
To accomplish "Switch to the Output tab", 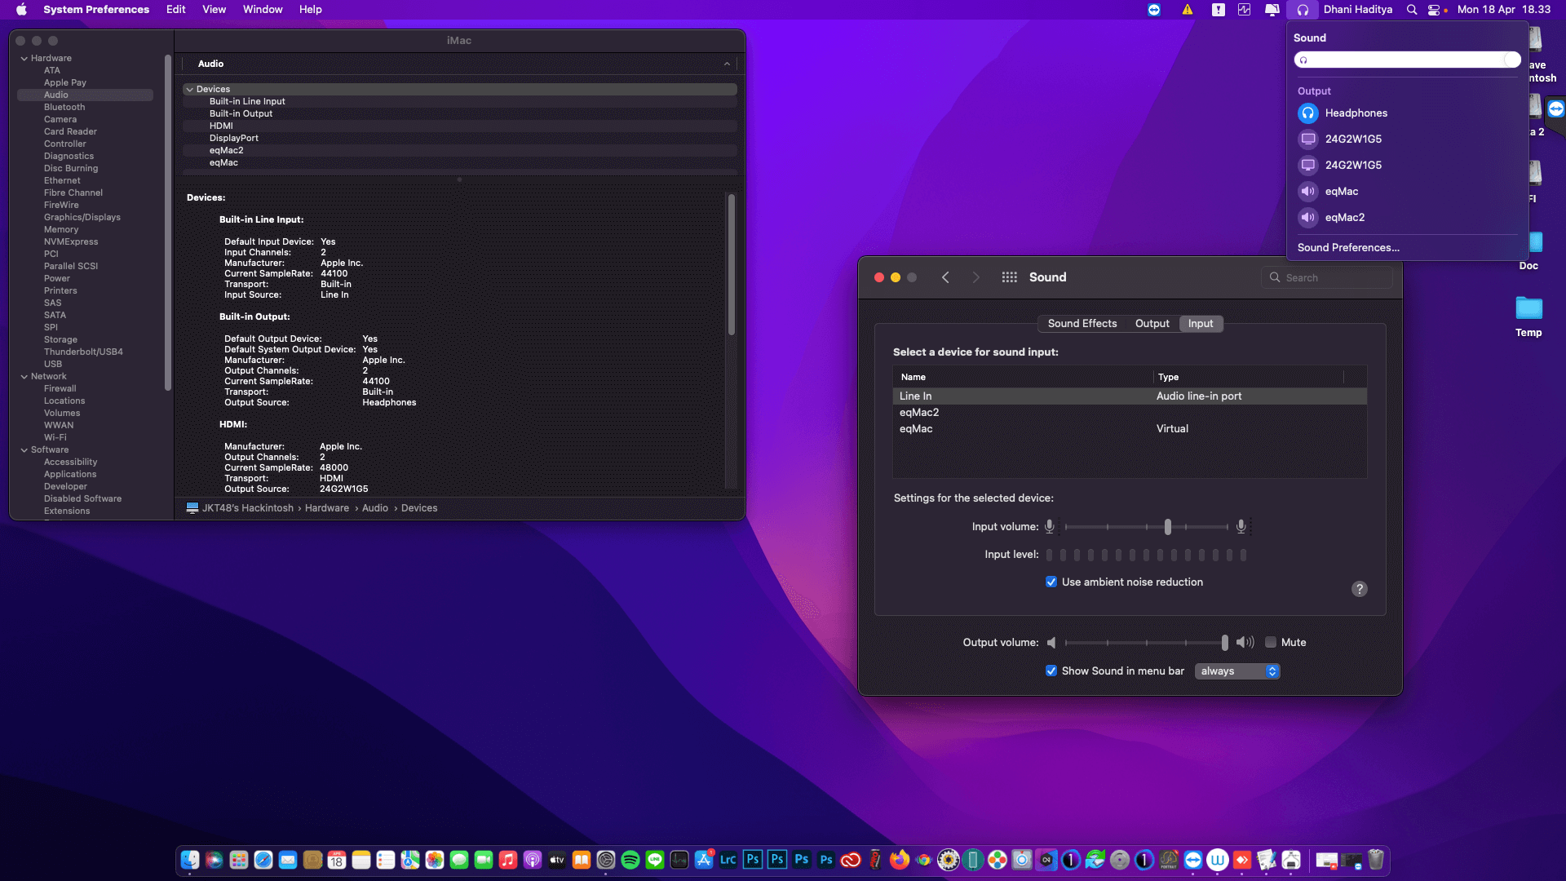I will click(1152, 324).
